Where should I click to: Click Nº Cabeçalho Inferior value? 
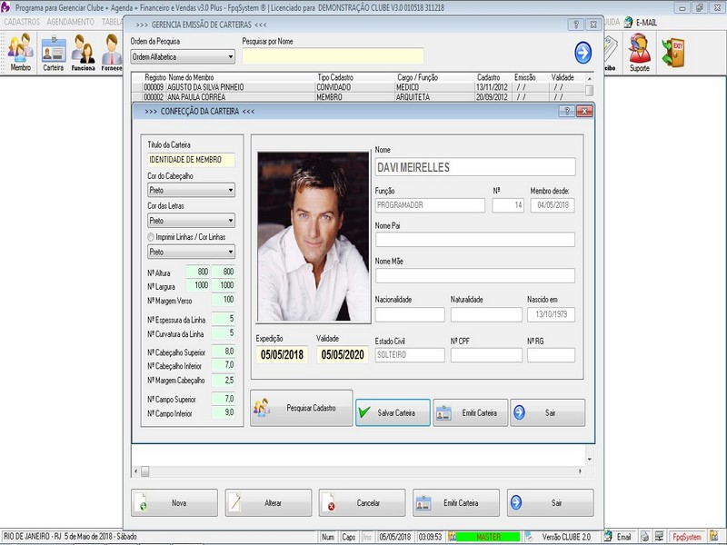(x=224, y=365)
